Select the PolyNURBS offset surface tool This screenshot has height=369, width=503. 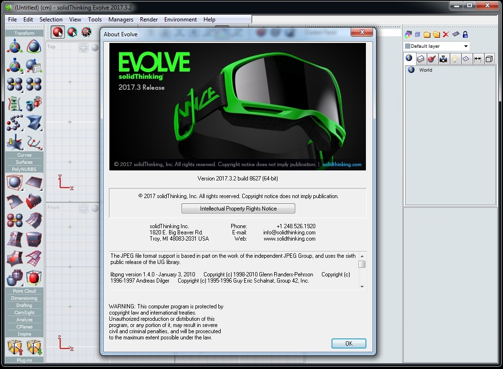(x=34, y=259)
